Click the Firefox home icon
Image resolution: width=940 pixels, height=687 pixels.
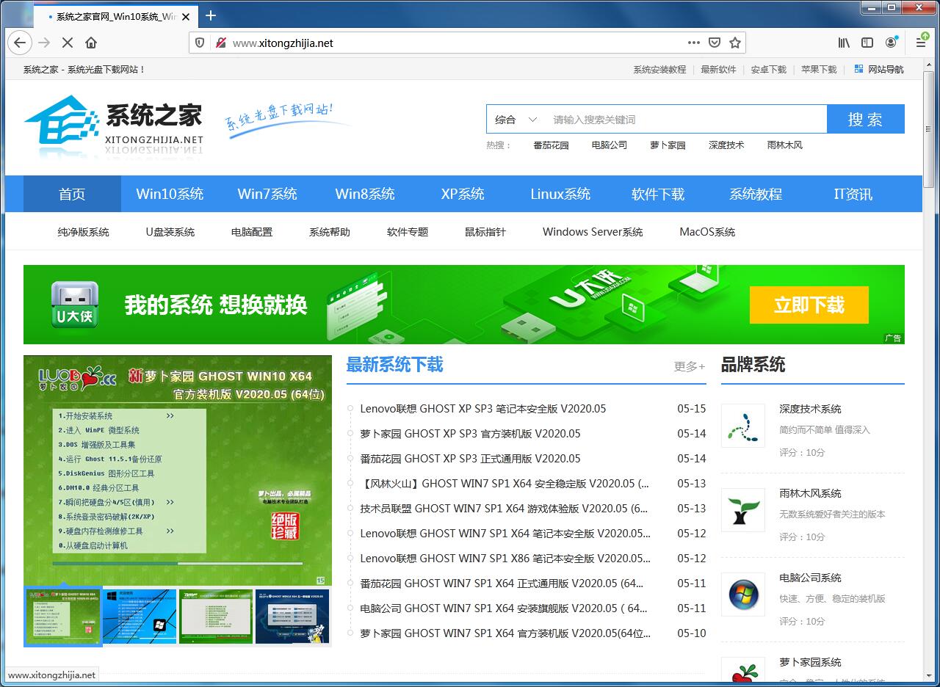(x=90, y=43)
